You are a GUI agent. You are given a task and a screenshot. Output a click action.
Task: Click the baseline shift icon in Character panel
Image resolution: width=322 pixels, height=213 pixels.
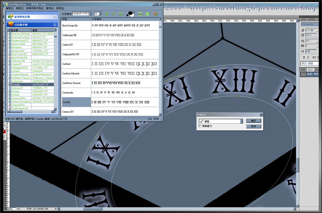tap(303, 51)
